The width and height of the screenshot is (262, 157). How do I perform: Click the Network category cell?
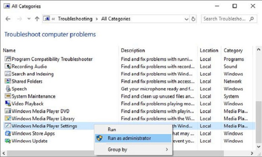point(232,81)
